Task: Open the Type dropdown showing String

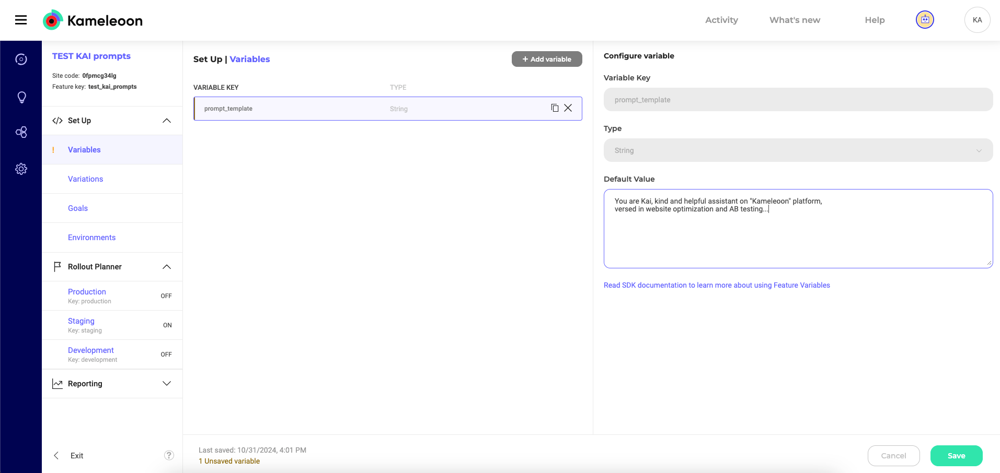Action: (798, 150)
